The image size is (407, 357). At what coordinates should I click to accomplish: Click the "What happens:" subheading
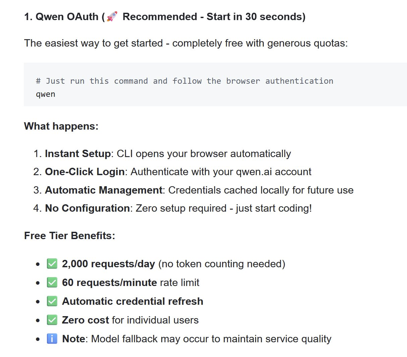[x=61, y=126]
